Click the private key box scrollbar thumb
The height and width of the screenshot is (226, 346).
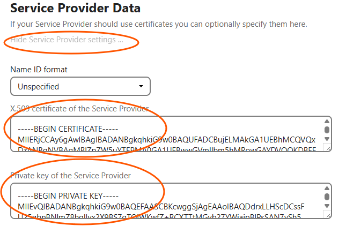(327, 197)
